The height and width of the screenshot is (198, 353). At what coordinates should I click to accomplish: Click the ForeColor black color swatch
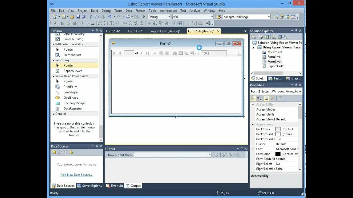[278, 154]
